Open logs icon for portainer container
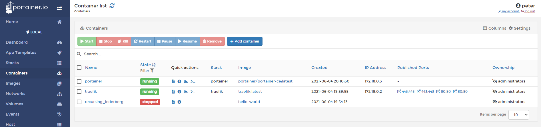 point(173,81)
